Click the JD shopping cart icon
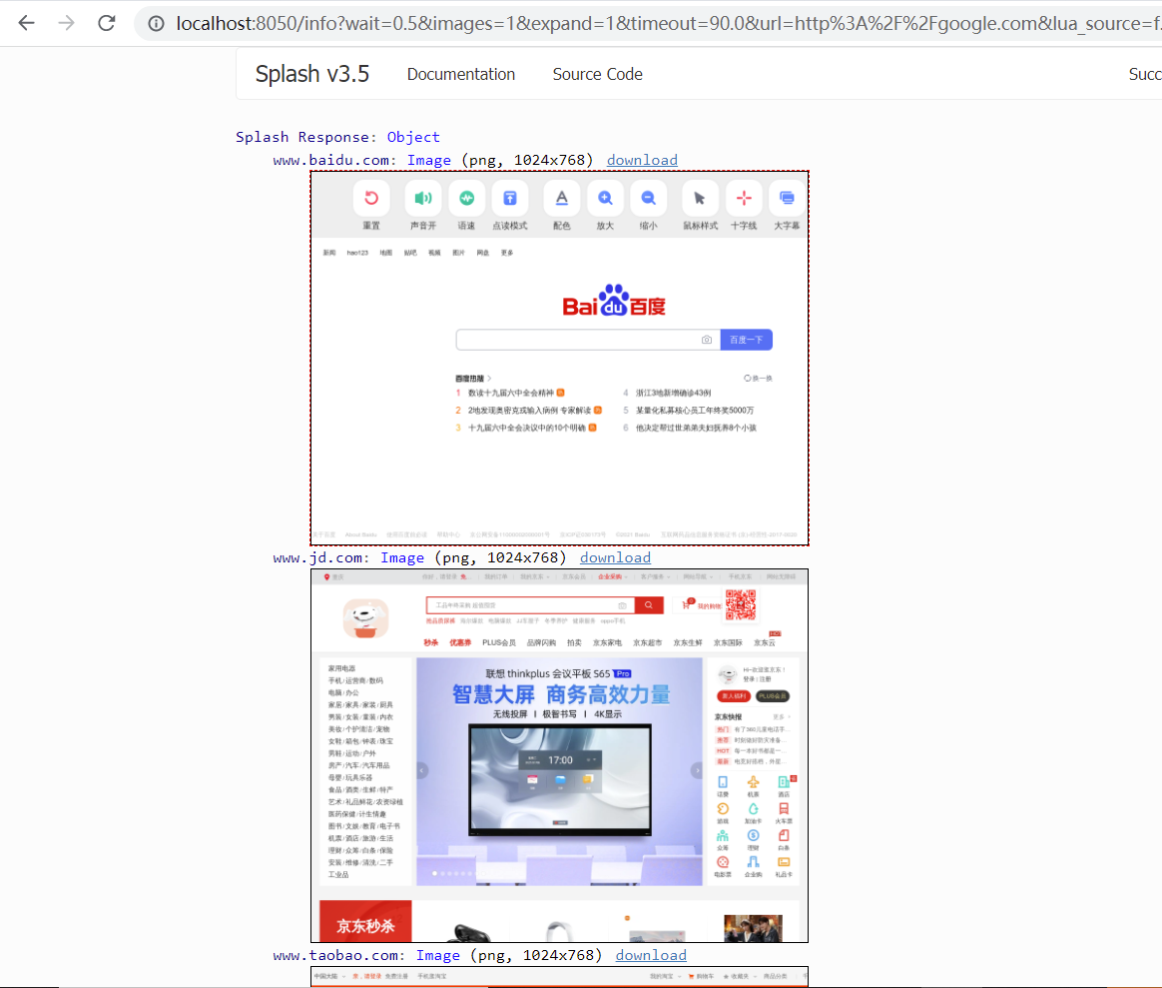The height and width of the screenshot is (988, 1162). tap(686, 605)
